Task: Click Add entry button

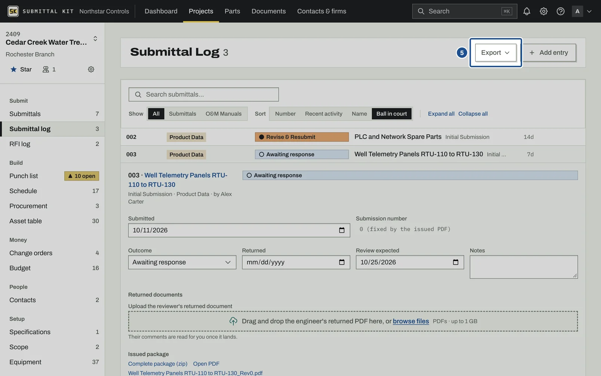Action: (x=549, y=53)
